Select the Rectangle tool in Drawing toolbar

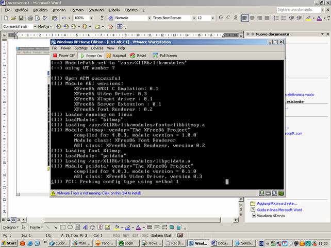(x=63, y=227)
